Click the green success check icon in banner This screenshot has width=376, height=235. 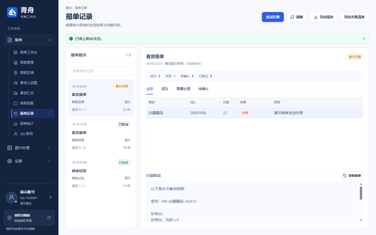71,39
